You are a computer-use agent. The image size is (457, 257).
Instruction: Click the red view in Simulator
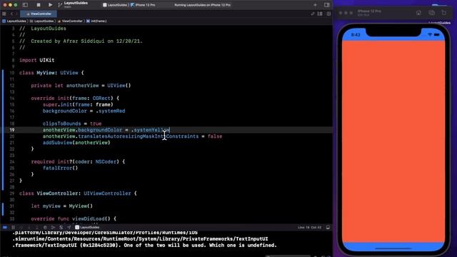(393, 141)
